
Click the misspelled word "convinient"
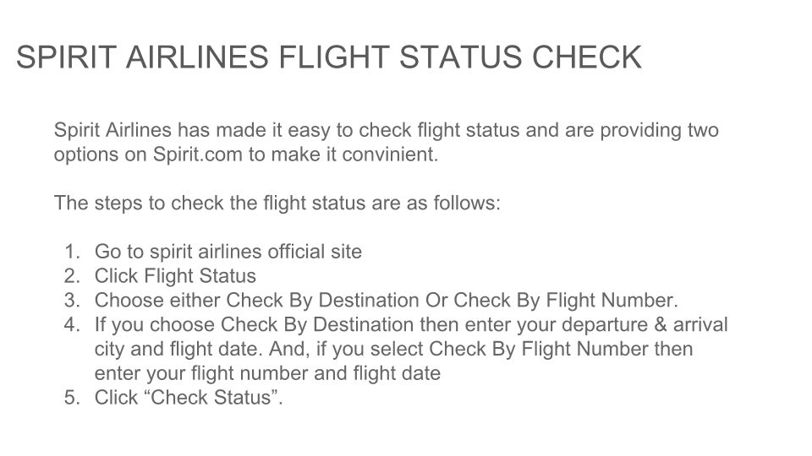[392, 155]
